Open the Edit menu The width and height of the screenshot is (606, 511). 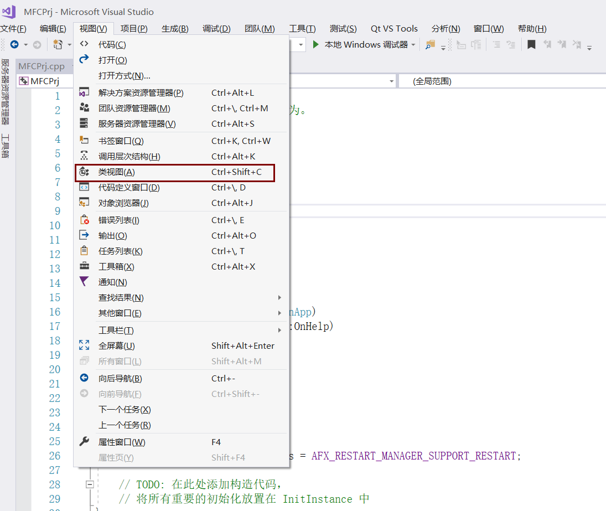pos(53,29)
